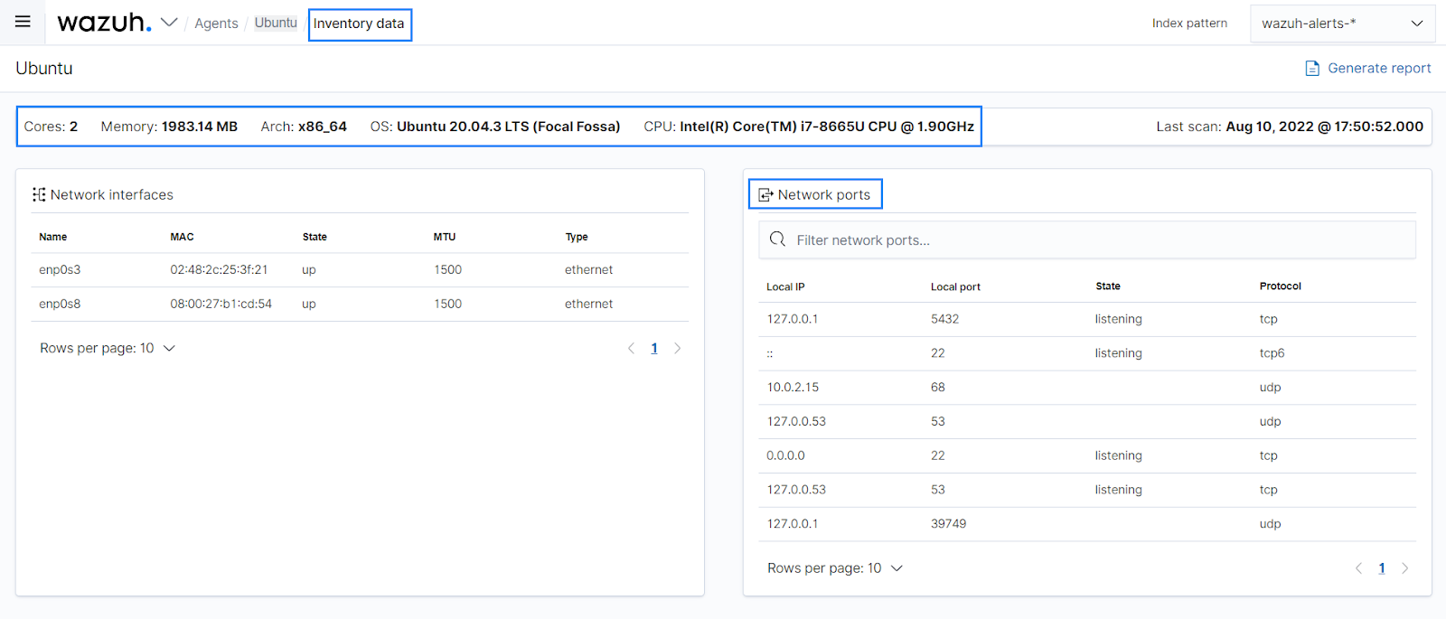Sort network interfaces by MAC column
This screenshot has height=619, width=1446.
click(x=182, y=237)
